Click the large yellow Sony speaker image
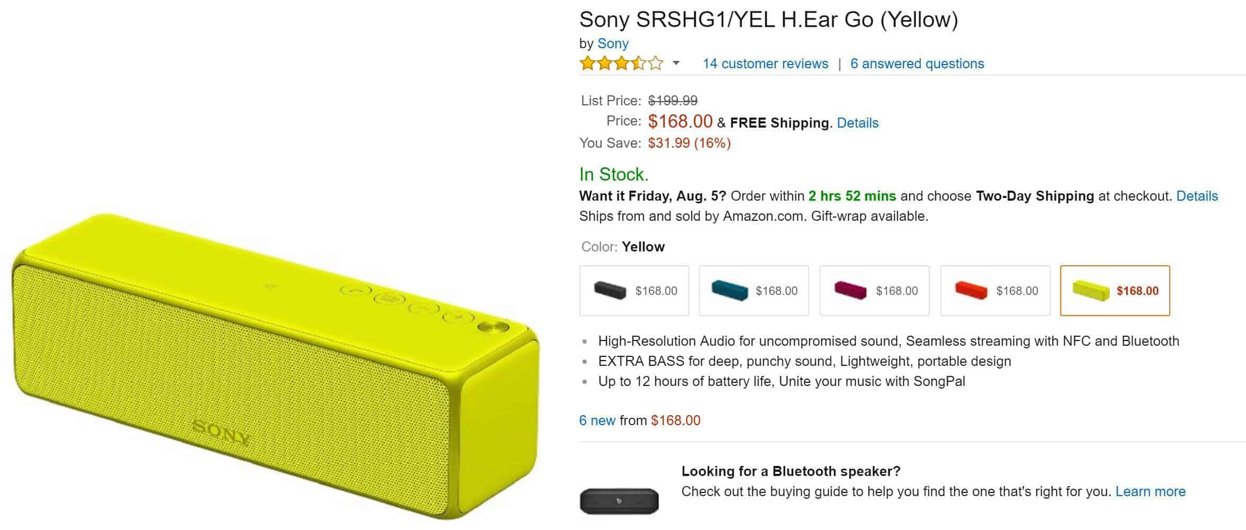The image size is (1246, 530). (275, 365)
